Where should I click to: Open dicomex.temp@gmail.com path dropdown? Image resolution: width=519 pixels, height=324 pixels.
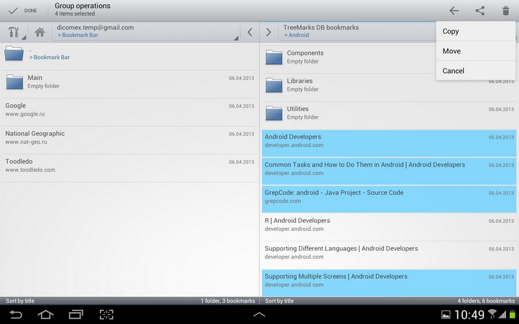145,31
